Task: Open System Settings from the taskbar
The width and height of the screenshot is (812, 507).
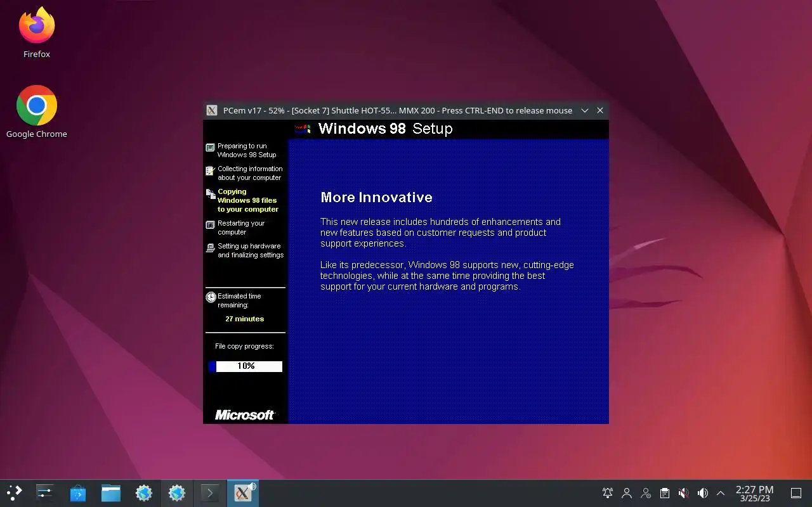Action: click(44, 493)
